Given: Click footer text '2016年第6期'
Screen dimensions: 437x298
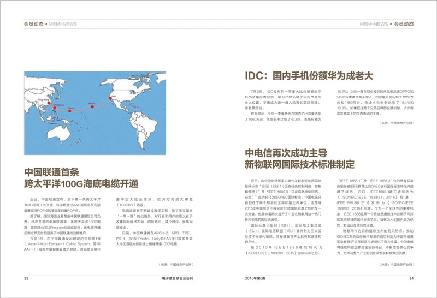Looking at the screenshot, I should [x=255, y=278].
